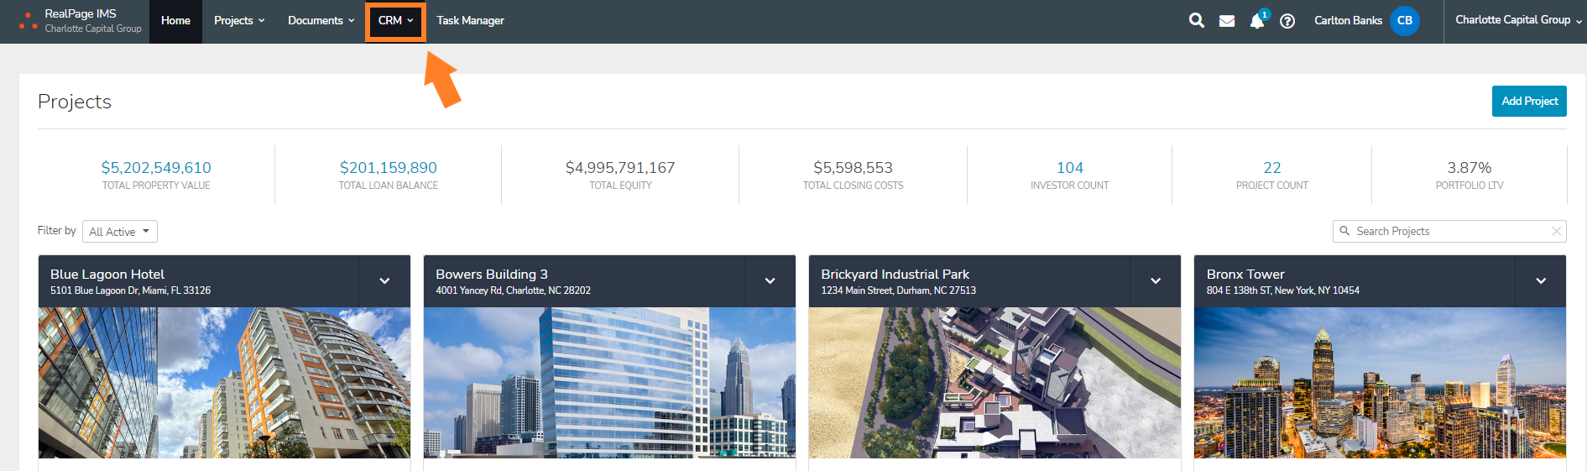The width and height of the screenshot is (1587, 471).
Task: Click the 1234 Main Street, Durham address
Action: pyautogui.click(x=898, y=290)
